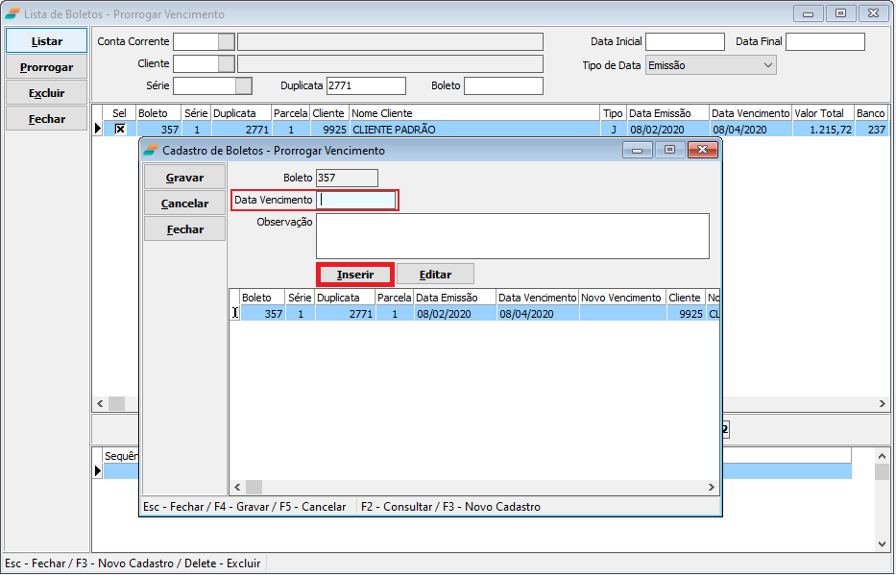This screenshot has height=575, width=896.
Task: Close the Cadastro de Boletos dialog
Action: (x=703, y=150)
